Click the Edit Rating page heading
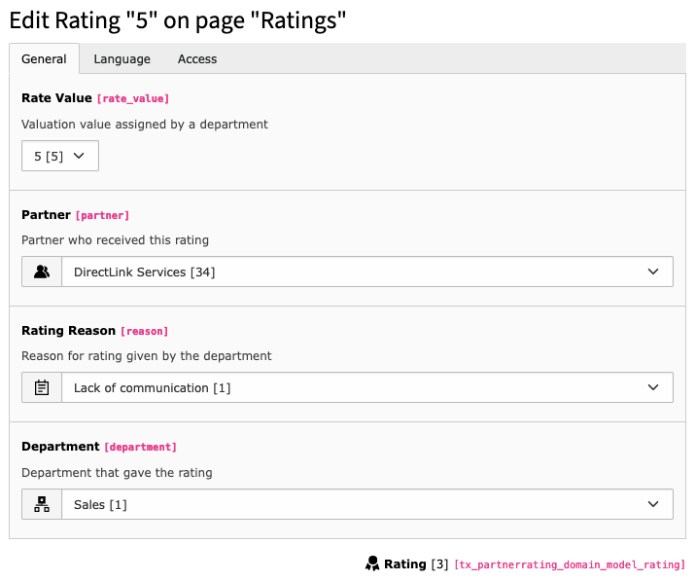Screen dimensions: 696x581 pyautogui.click(x=178, y=20)
